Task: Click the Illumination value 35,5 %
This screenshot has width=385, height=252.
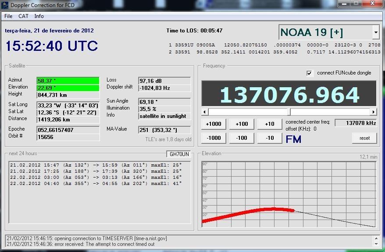Action: 164,109
